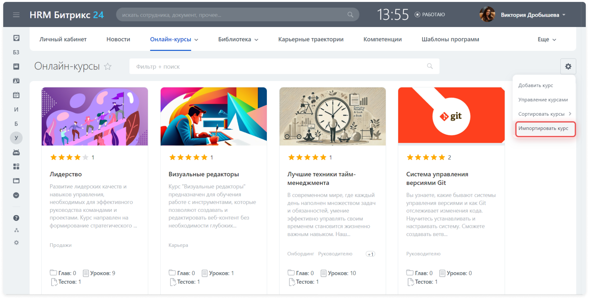Open the Новости tab

pos(118,39)
